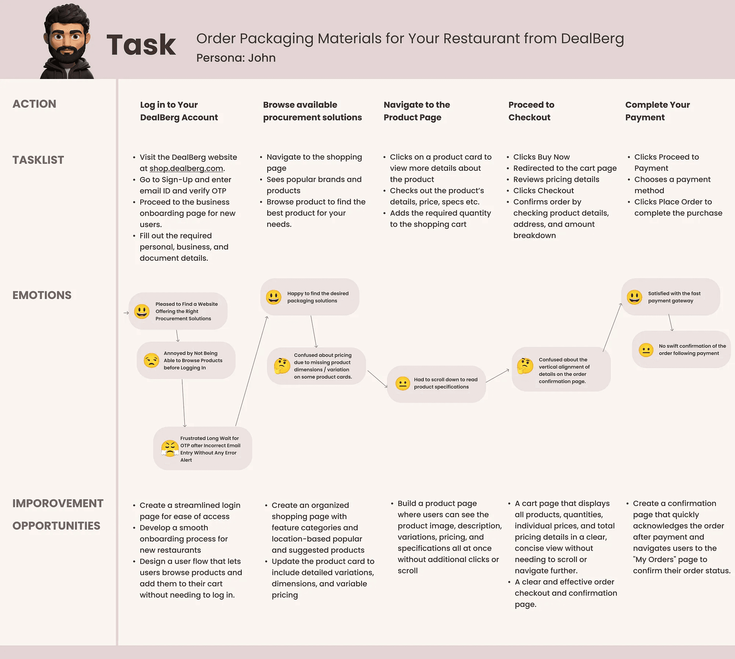Image resolution: width=735 pixels, height=659 pixels.
Task: Click the smiley emoji in "Happy to find the desired" card
Action: pyautogui.click(x=273, y=297)
